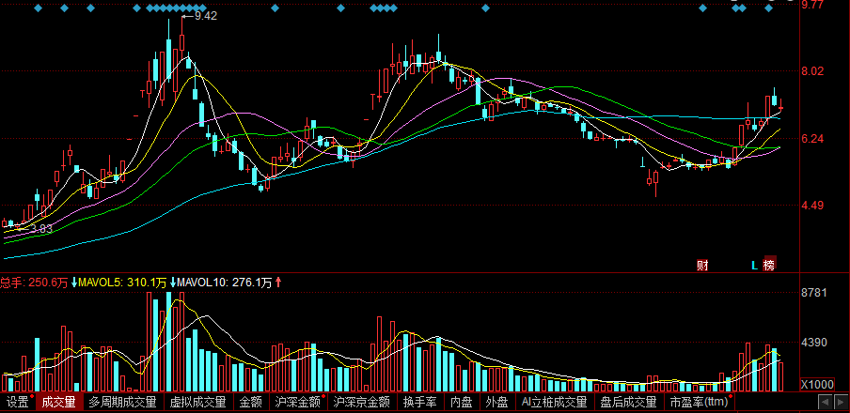Switch to 换手率 turnover rate tab
Screen dimensions: 850x413
tap(420, 402)
